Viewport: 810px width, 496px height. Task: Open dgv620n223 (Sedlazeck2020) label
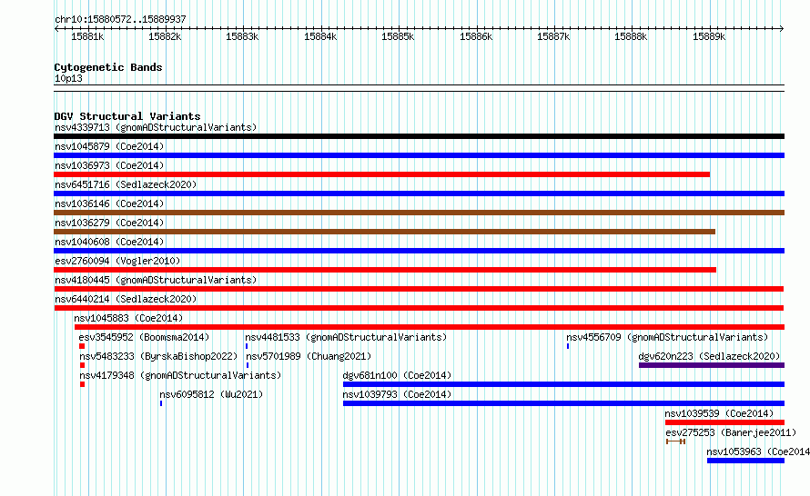click(x=709, y=356)
